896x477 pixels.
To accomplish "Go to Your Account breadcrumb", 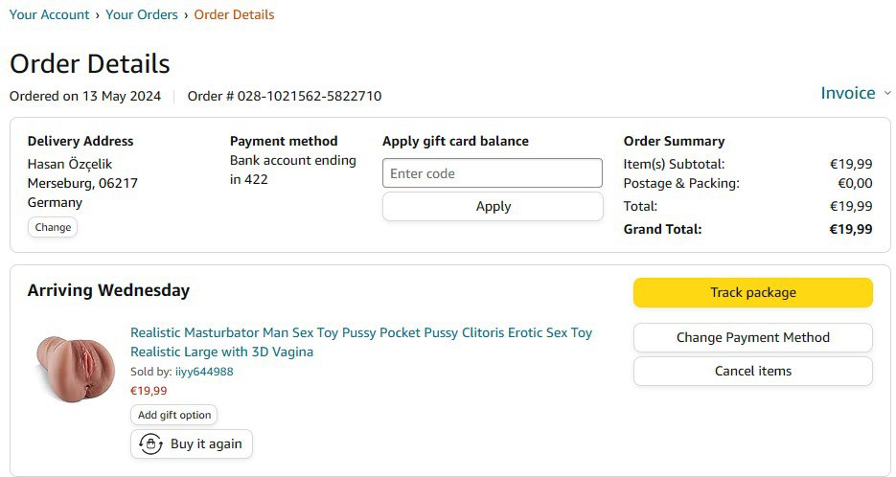I will click(x=49, y=14).
